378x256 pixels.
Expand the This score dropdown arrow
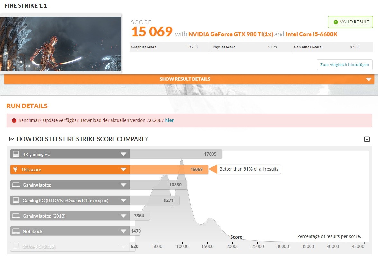click(123, 169)
